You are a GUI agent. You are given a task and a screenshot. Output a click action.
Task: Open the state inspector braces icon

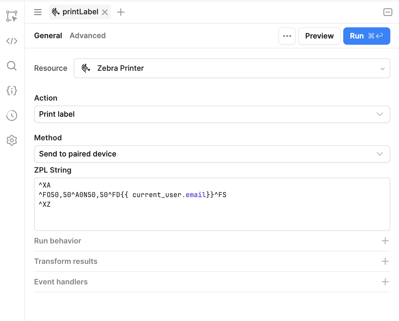point(12,91)
